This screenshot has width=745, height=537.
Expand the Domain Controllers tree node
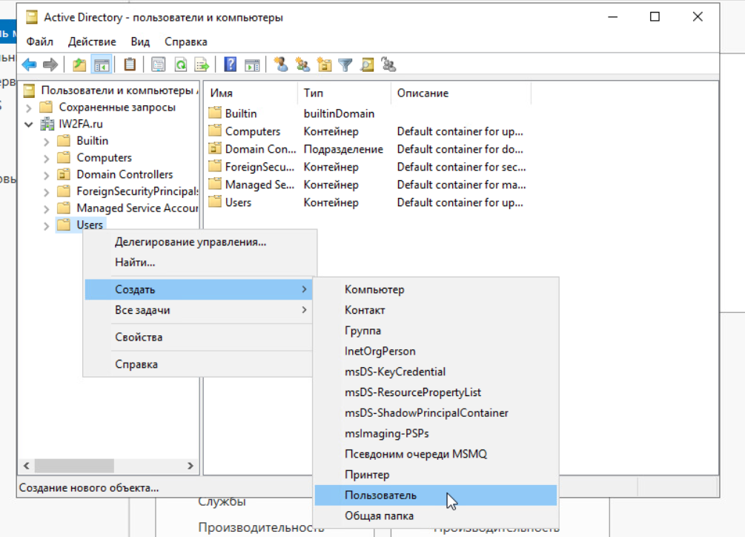click(47, 175)
